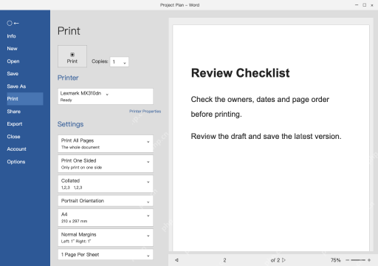Open the Share section
Viewport: 378px width, 266px height.
[13, 112]
